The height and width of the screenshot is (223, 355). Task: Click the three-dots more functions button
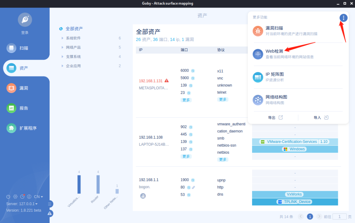[x=343, y=18]
